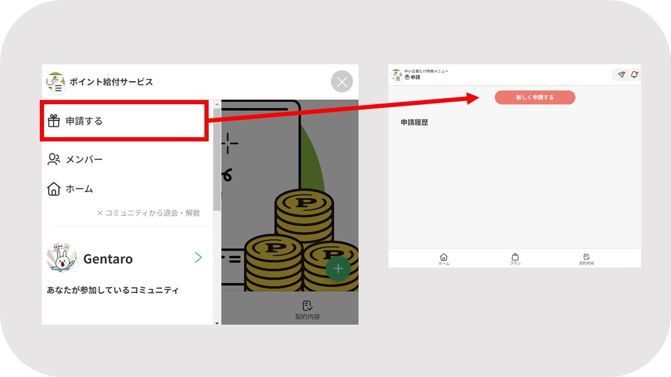Open the 契約内容 tab in left screenshot
This screenshot has width=671, height=377.
click(x=307, y=310)
